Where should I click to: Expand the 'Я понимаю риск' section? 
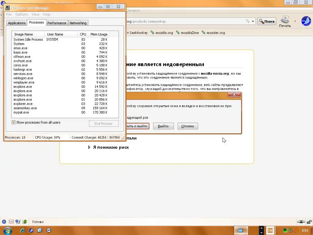coord(109,147)
